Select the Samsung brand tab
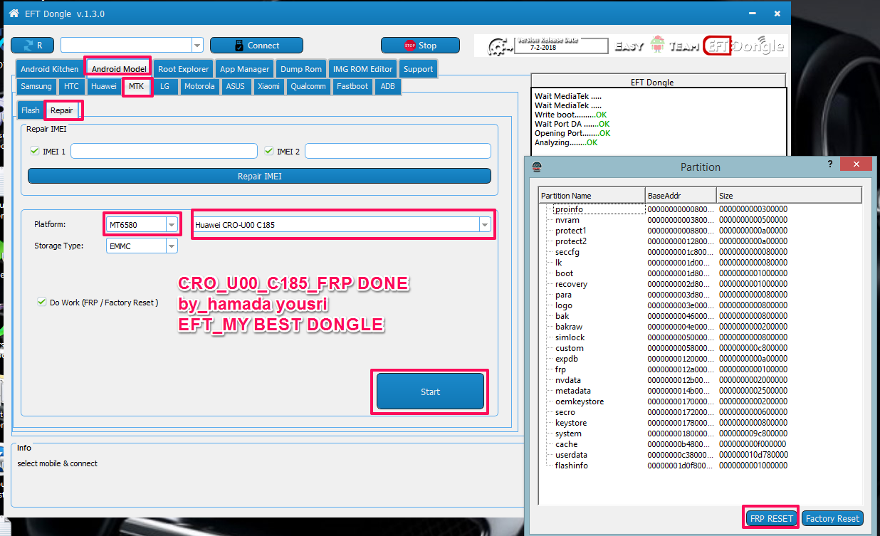The height and width of the screenshot is (536, 880). (36, 86)
